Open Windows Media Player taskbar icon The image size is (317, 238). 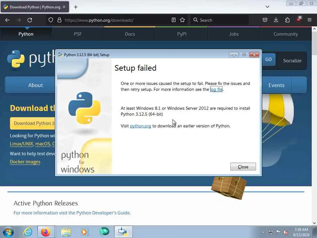(85, 232)
